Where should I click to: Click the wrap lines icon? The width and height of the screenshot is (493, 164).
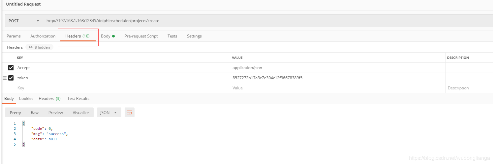(129, 112)
